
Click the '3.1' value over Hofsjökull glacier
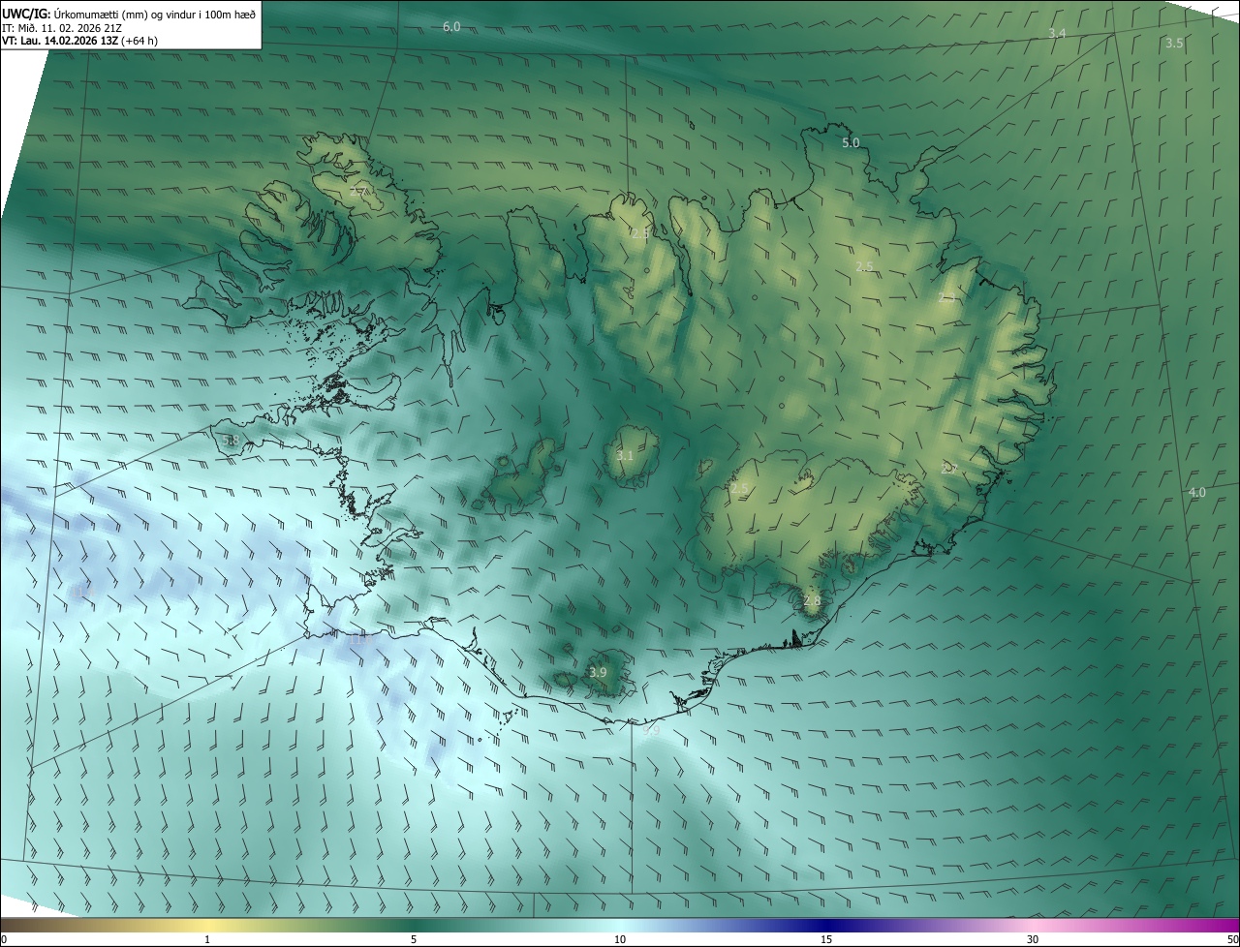coord(625,456)
